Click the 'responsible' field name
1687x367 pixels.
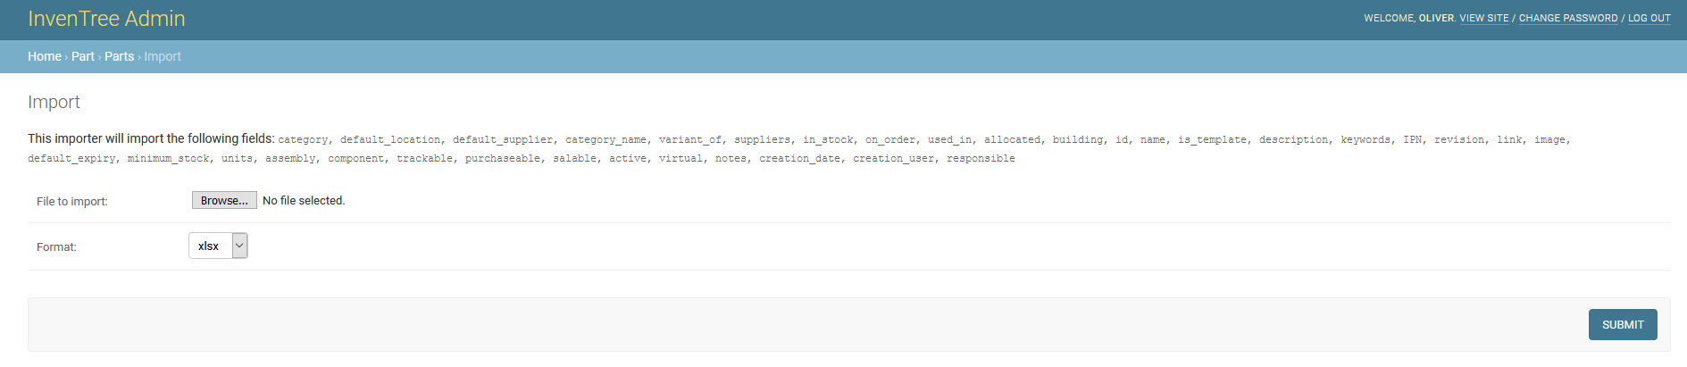point(981,159)
